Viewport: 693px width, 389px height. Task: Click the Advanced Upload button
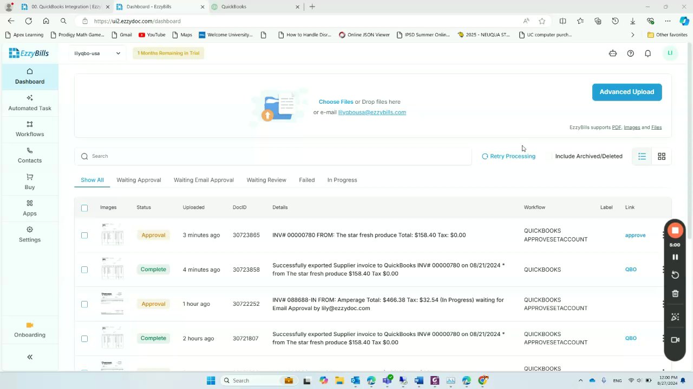tap(627, 92)
